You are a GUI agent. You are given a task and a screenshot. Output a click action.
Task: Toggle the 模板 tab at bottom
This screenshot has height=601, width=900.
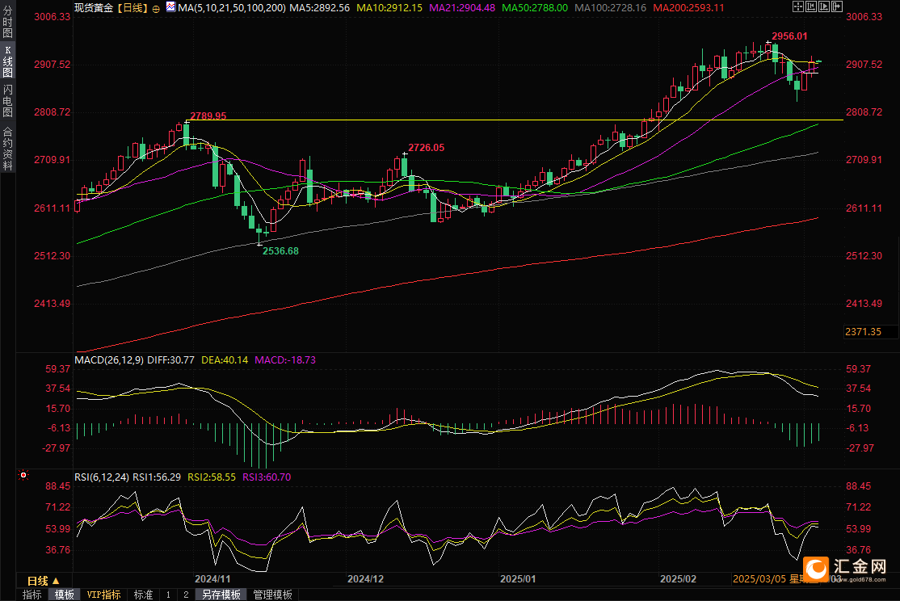(64, 595)
